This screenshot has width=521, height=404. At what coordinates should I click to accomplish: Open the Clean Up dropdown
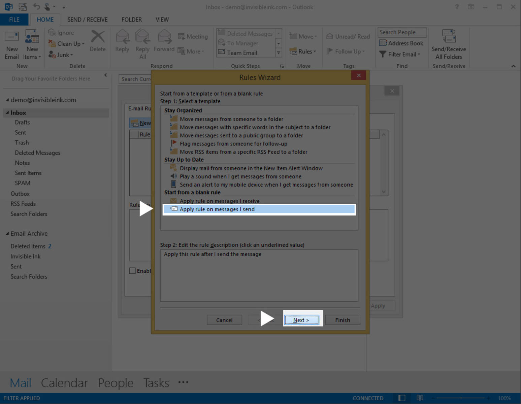(66, 44)
